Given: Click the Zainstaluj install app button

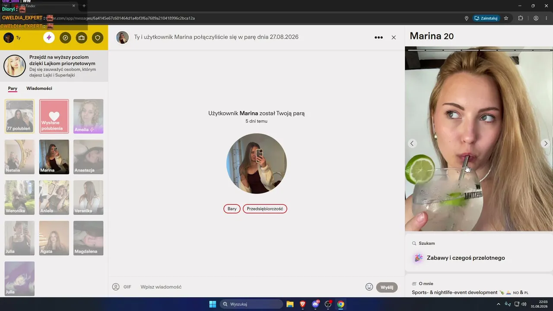Looking at the screenshot, I should (486, 18).
